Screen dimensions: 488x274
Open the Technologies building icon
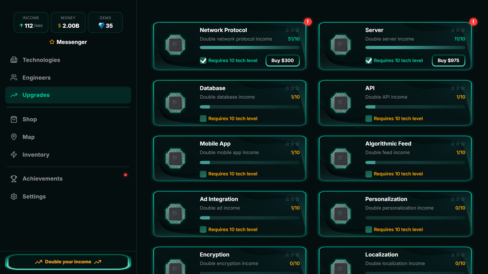[x=14, y=60]
